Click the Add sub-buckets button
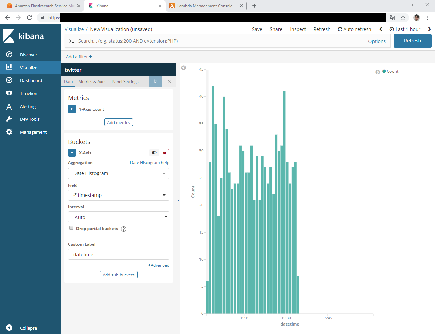Viewport: 435px width, 334px height. coord(119,275)
